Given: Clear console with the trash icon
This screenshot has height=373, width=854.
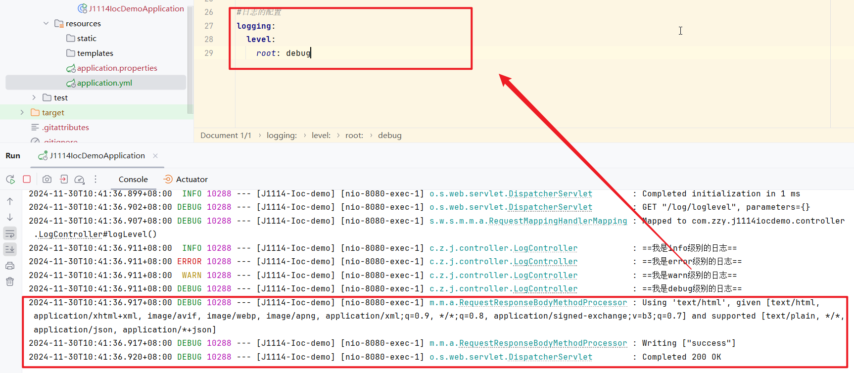Looking at the screenshot, I should pyautogui.click(x=10, y=281).
